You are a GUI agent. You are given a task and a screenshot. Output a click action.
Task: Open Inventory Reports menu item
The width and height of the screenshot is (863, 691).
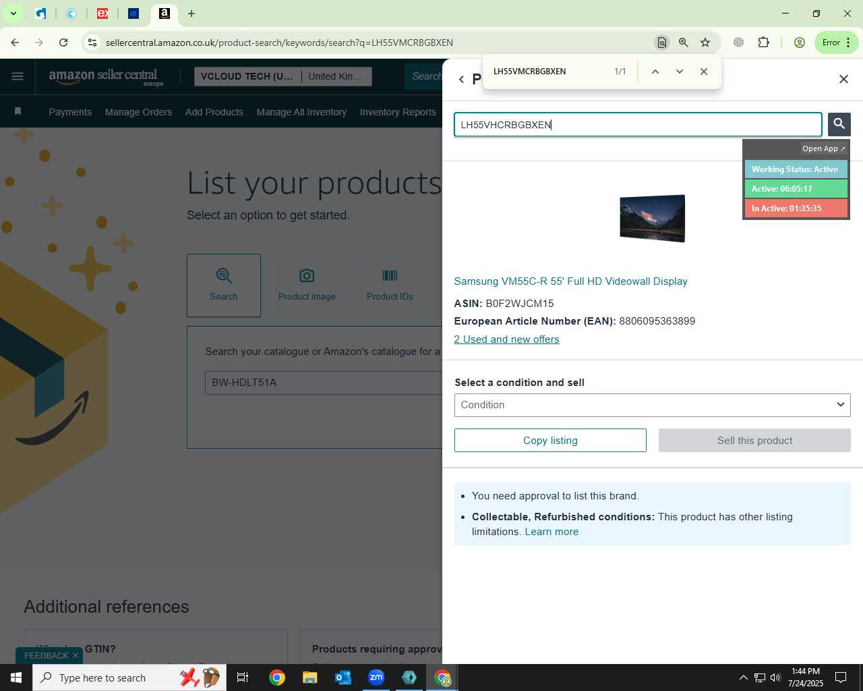398,112
